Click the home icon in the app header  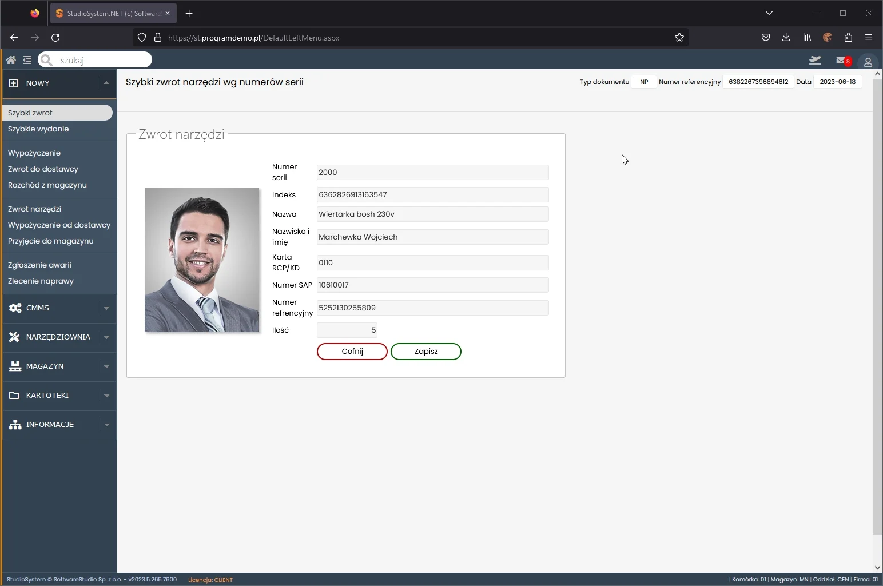pos(11,60)
